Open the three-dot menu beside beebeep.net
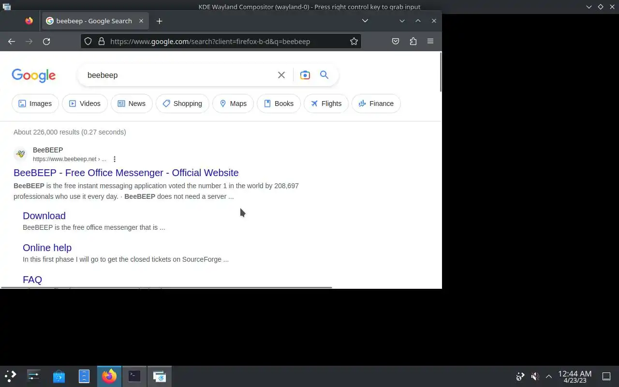 point(115,159)
